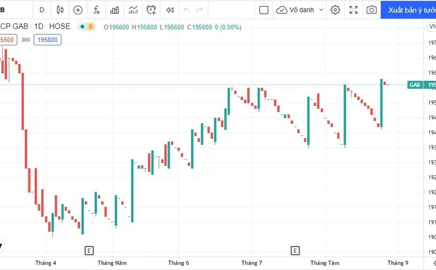Click the Tháng 4 time axis label
The width and height of the screenshot is (436, 270).
tap(46, 263)
